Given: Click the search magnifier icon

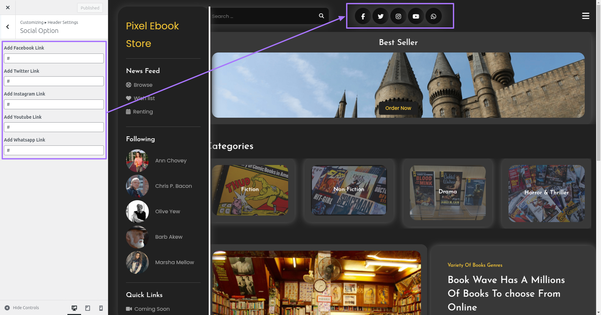Looking at the screenshot, I should tap(321, 16).
